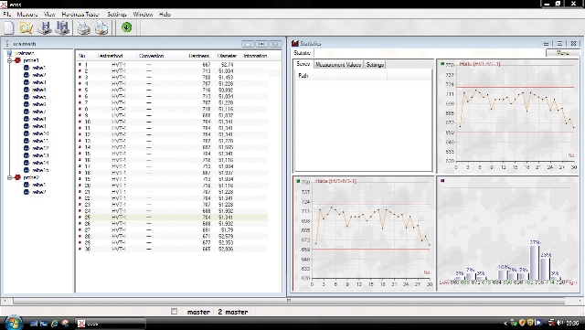The width and height of the screenshot is (585, 330).
Task: Collapse the probe2 tree node
Action: (x=10, y=177)
